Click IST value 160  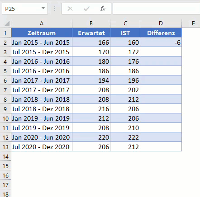(x=125, y=42)
